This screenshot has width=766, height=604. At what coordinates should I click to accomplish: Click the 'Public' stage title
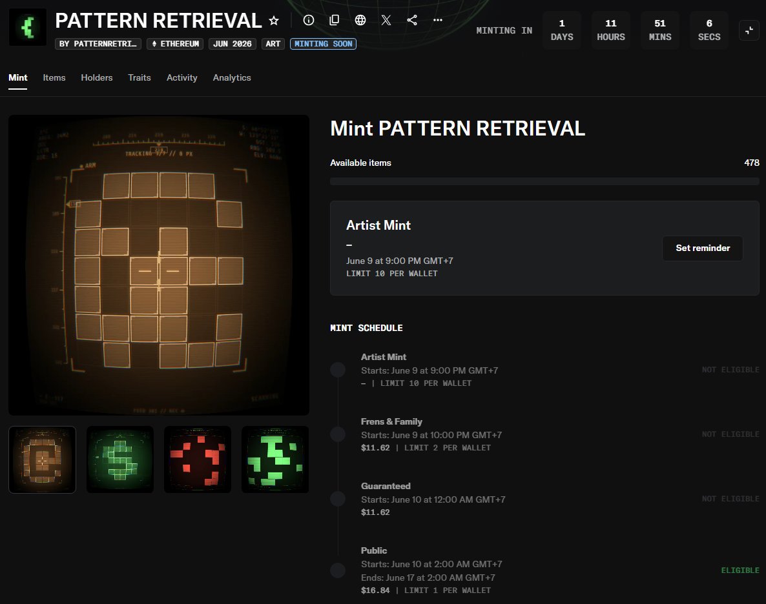coord(374,550)
